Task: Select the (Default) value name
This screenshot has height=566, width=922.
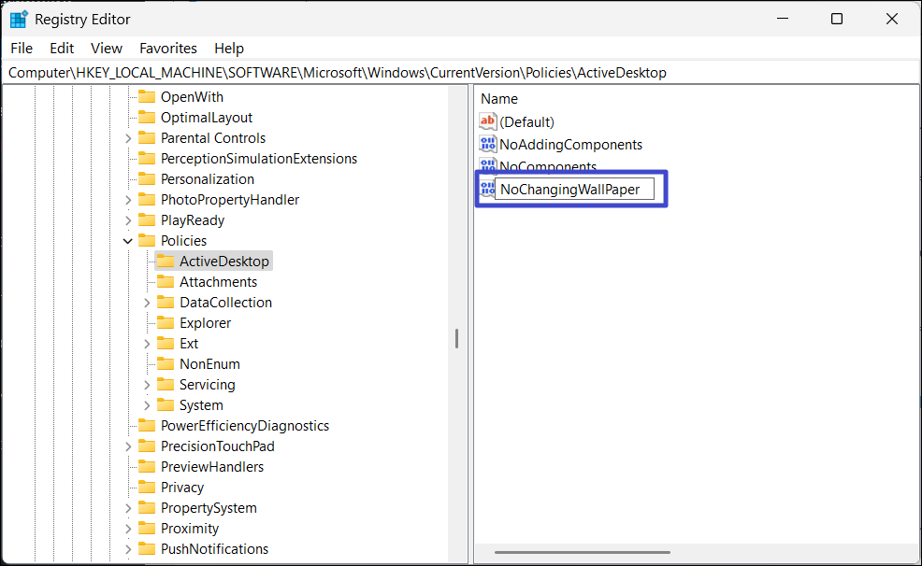Action: click(526, 122)
